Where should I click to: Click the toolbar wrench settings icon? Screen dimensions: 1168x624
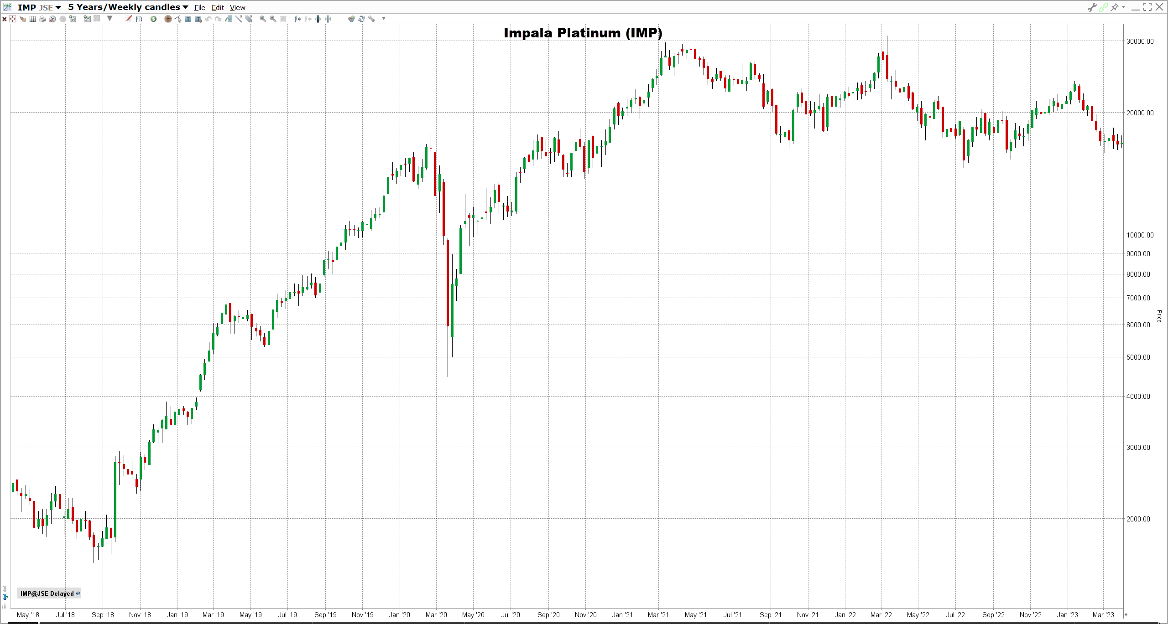372,19
